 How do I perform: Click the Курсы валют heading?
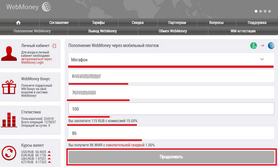[x=33, y=145]
